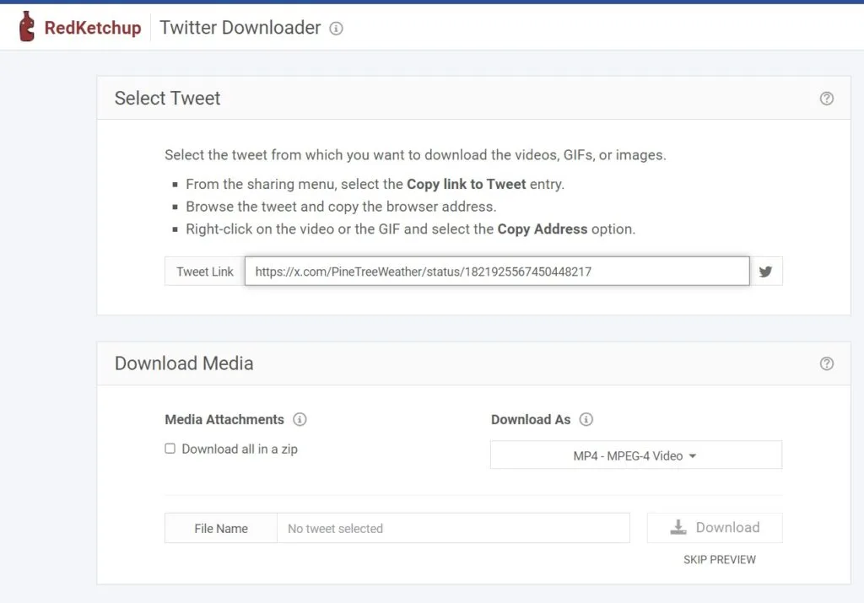
Task: Click the Download Media section header
Action: pos(183,363)
